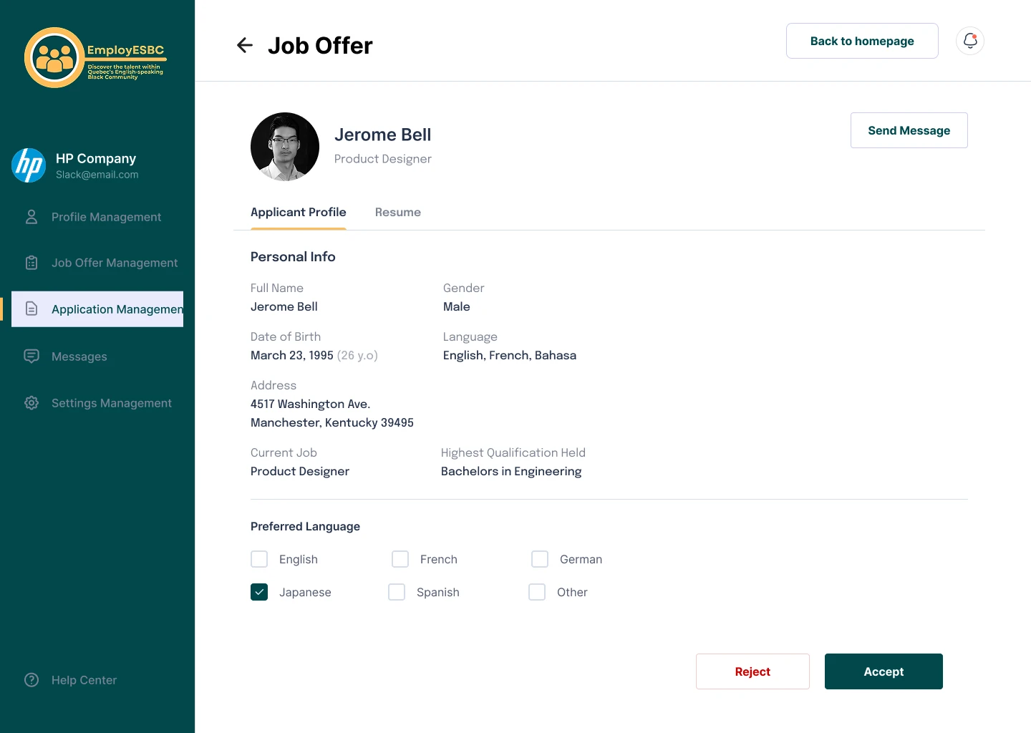
Task: Open the notification bell
Action: (970, 41)
